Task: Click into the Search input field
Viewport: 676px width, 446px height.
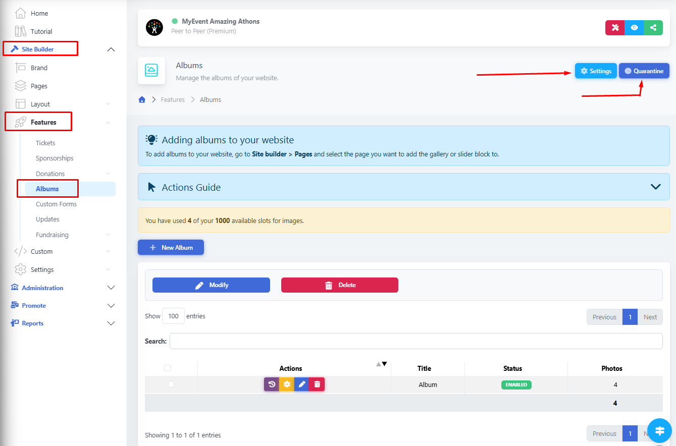Action: (x=415, y=341)
